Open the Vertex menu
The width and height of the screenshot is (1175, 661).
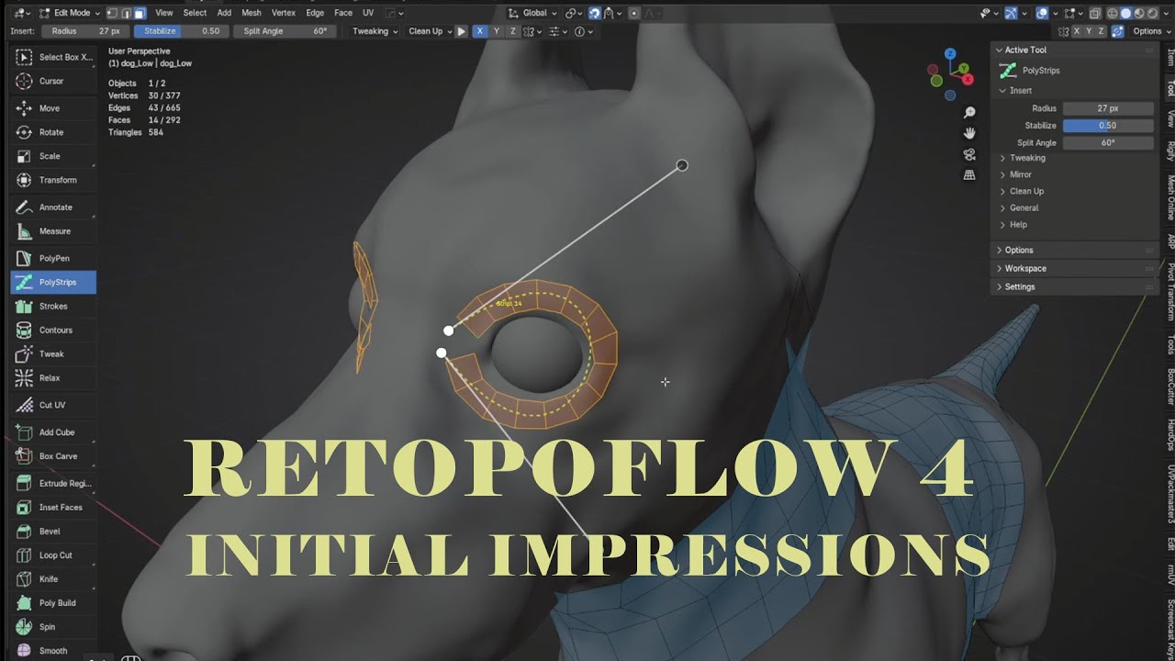coord(284,13)
